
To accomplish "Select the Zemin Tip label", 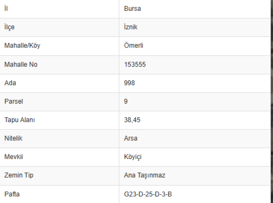I will (x=19, y=176).
